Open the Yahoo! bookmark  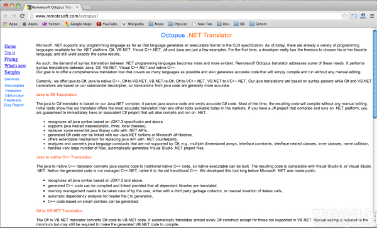(51, 24)
